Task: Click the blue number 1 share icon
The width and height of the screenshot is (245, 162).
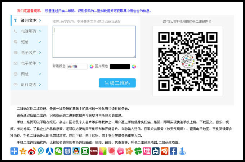Action: click(182, 151)
